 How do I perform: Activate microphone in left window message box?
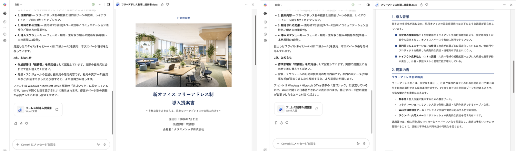(x=104, y=145)
